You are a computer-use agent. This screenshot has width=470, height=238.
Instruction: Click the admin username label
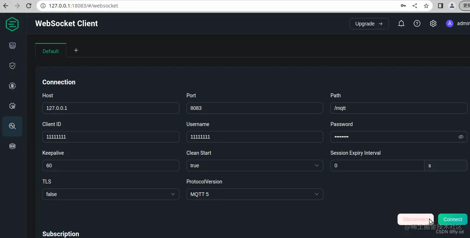tap(463, 23)
